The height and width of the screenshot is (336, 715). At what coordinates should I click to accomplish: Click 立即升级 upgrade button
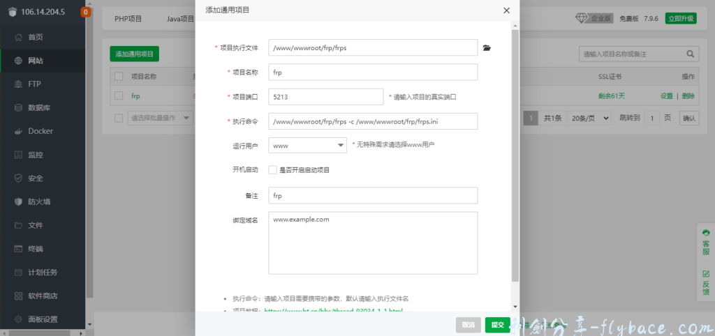(x=681, y=18)
